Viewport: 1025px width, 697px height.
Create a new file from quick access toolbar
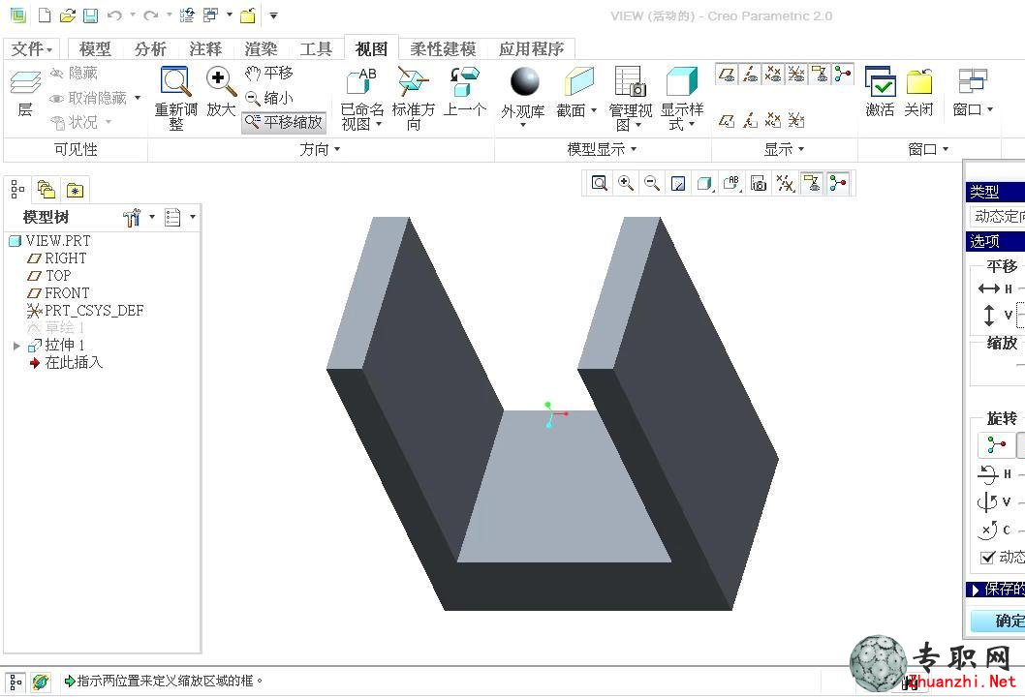pyautogui.click(x=45, y=15)
